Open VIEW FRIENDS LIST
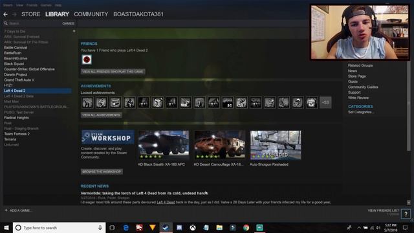 (384, 210)
